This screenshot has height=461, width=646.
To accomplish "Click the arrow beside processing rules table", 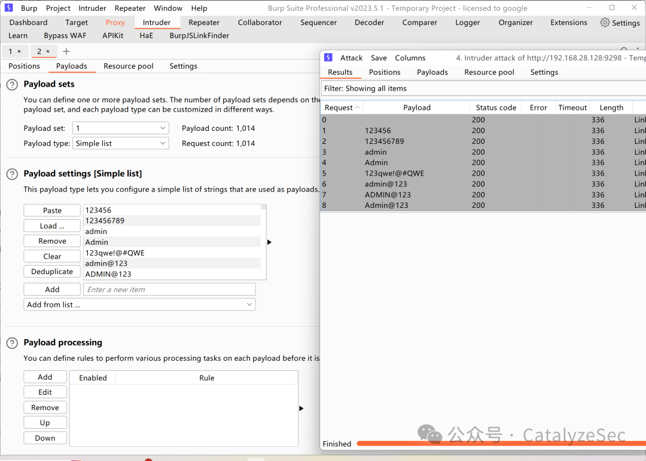I will point(301,408).
